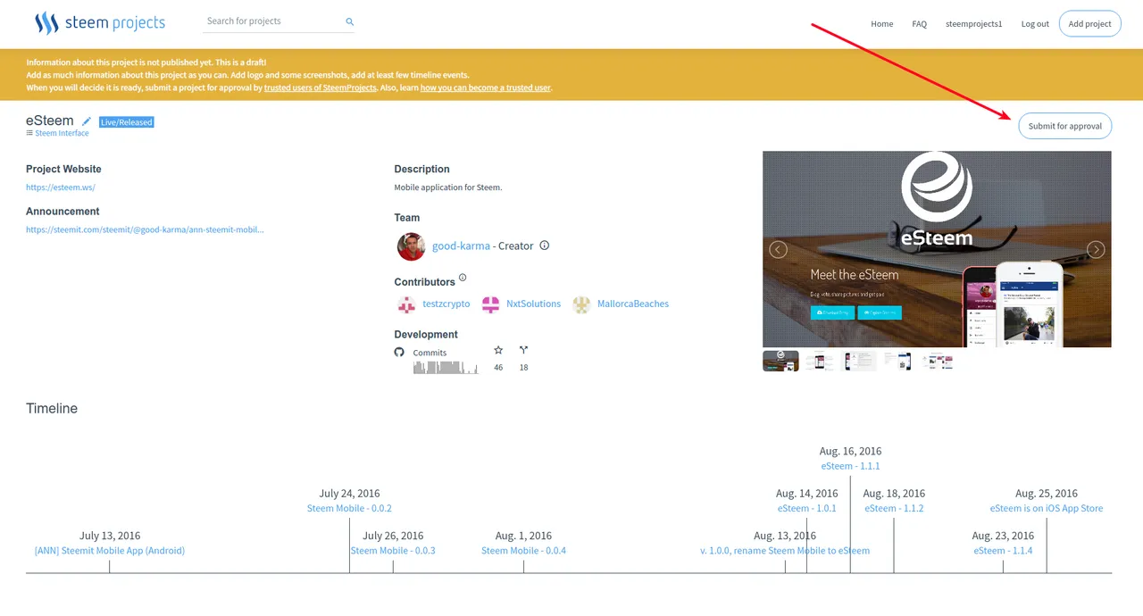1143x616 pixels.
Task: Show next screenshot with right carousel arrow
Action: point(1096,250)
